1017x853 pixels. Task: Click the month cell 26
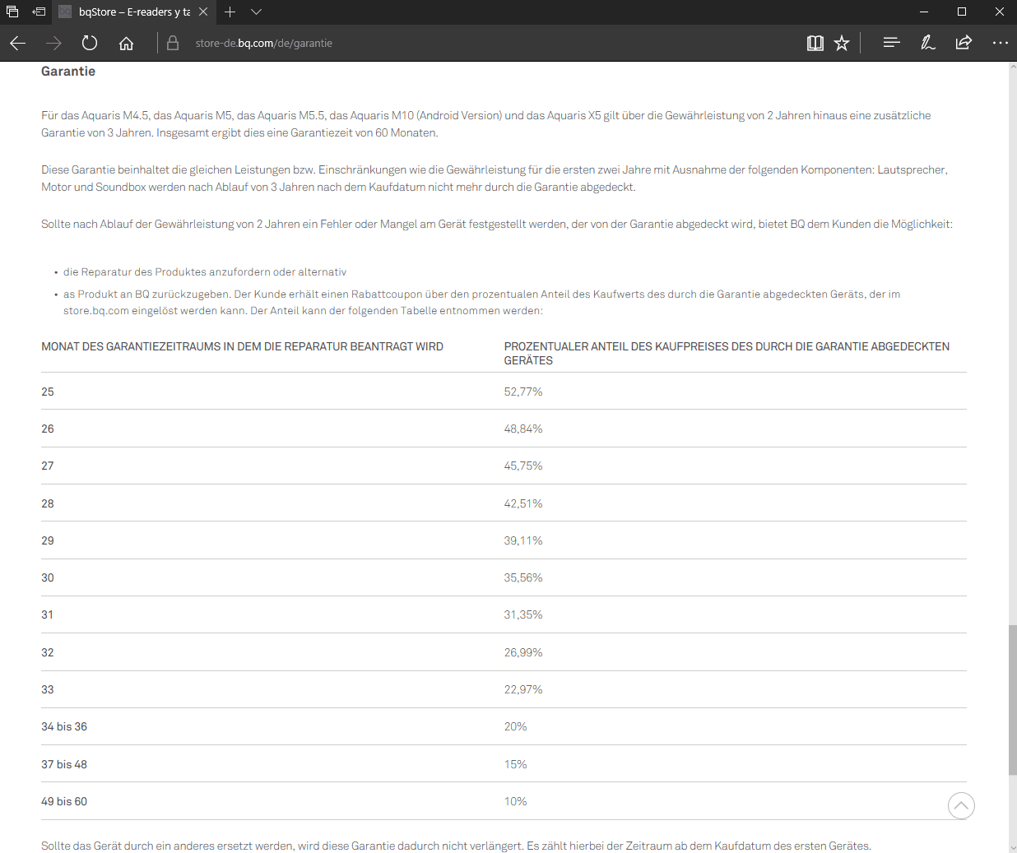click(x=48, y=429)
